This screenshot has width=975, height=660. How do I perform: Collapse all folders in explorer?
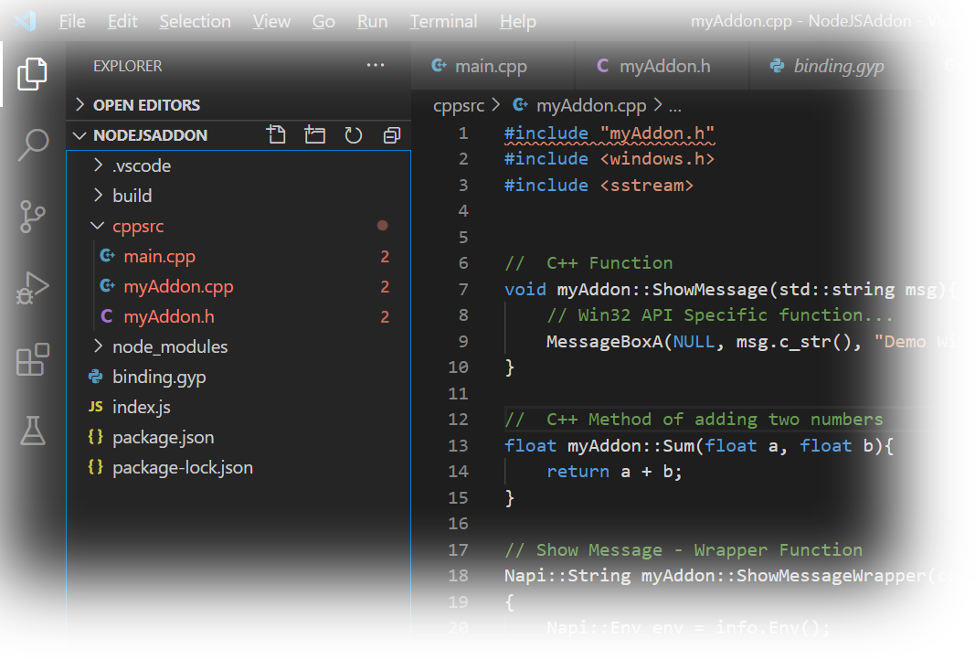click(x=392, y=135)
